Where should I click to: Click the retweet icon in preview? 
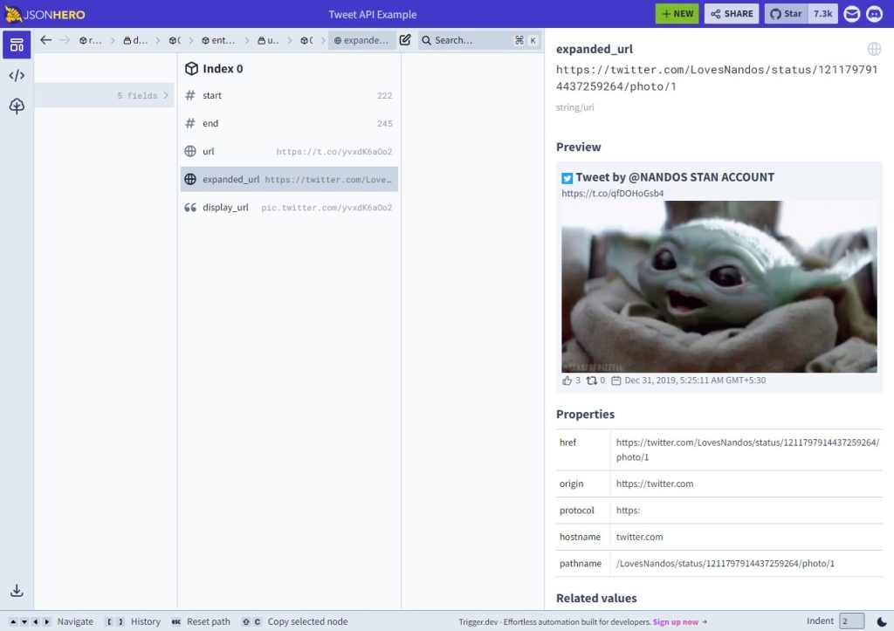pos(592,381)
